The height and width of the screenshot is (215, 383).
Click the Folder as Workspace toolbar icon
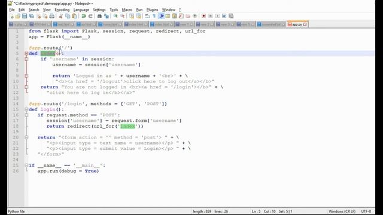188,16
